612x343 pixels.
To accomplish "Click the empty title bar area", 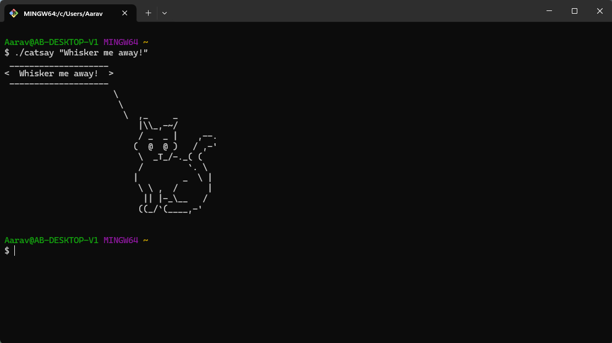I will (x=351, y=11).
